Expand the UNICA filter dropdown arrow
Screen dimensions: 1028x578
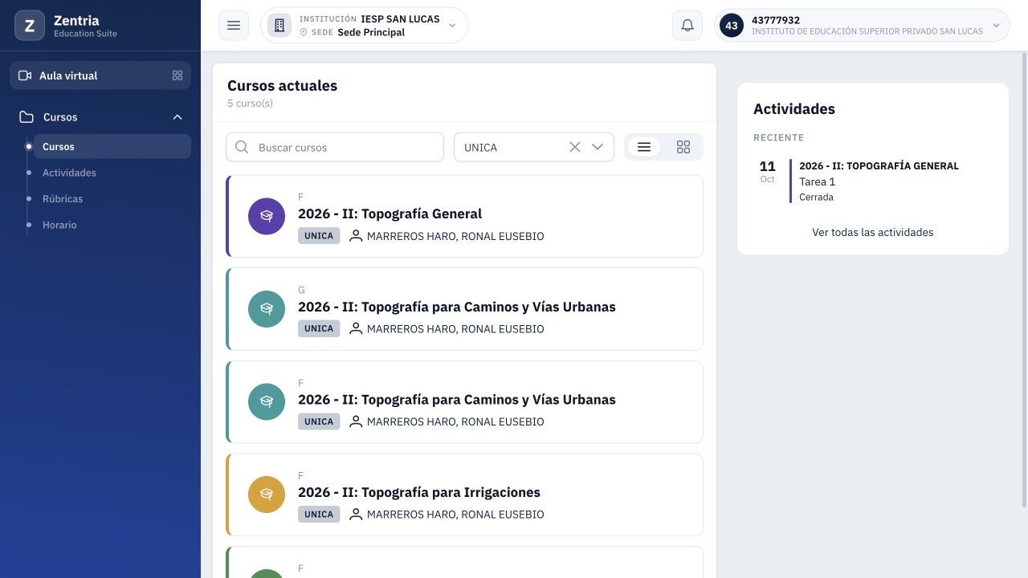coord(598,147)
